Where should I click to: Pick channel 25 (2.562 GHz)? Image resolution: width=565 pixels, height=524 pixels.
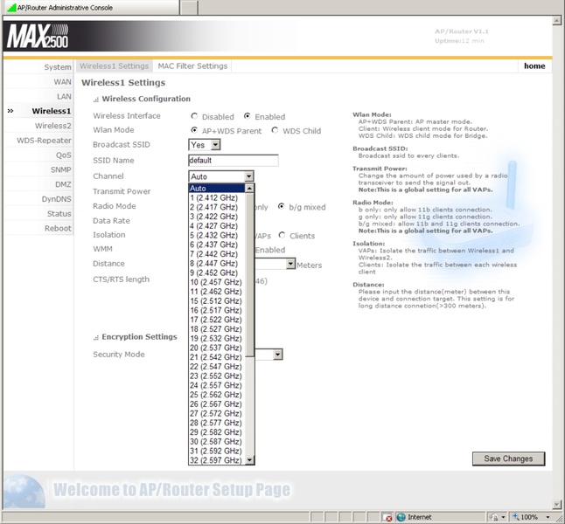point(217,394)
